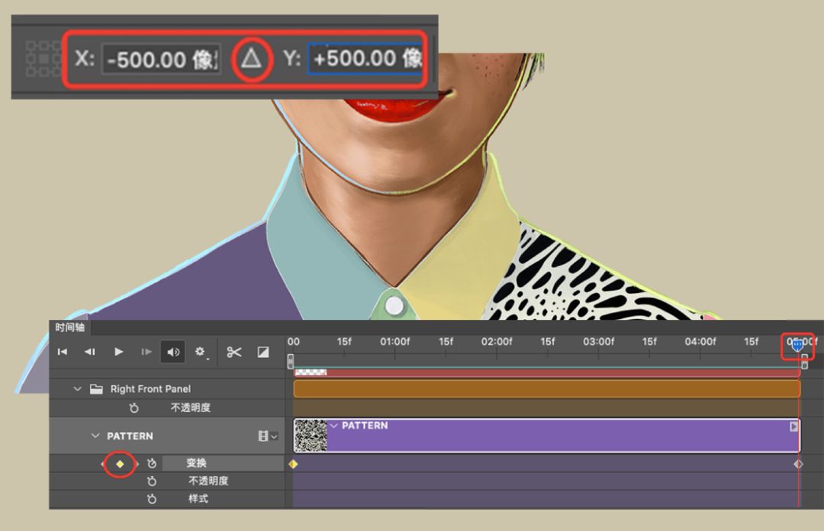
Task: Click the 04:00f mark on the ruler
Action: (700, 342)
